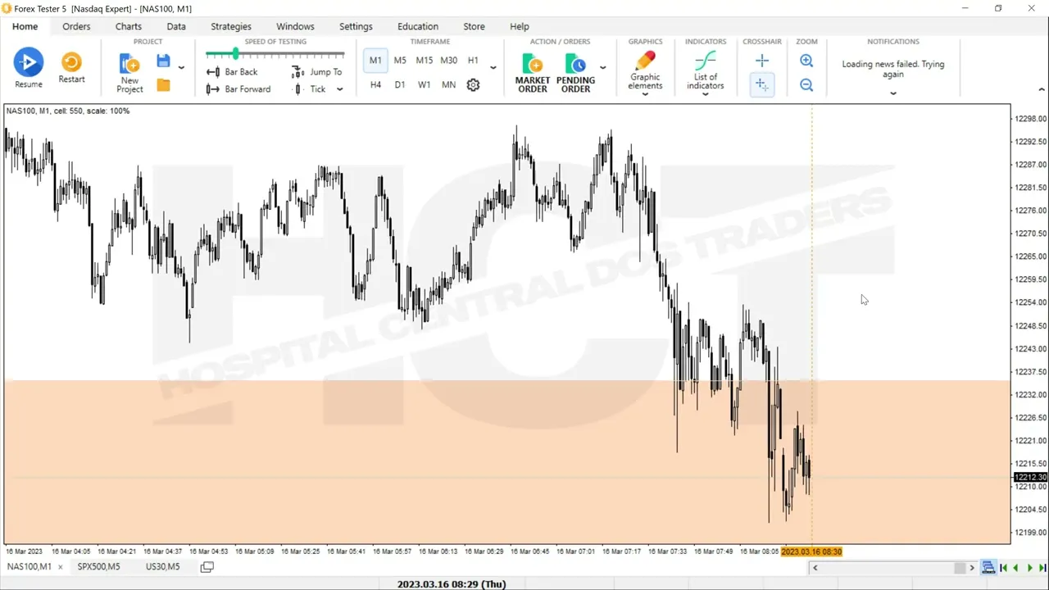1049x590 pixels.
Task: Select the M30 timeframe
Action: [448, 61]
